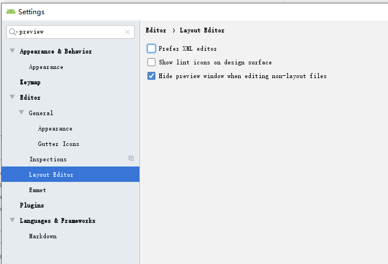Click the copy icon beside Inspections
388x264 pixels.
131,159
